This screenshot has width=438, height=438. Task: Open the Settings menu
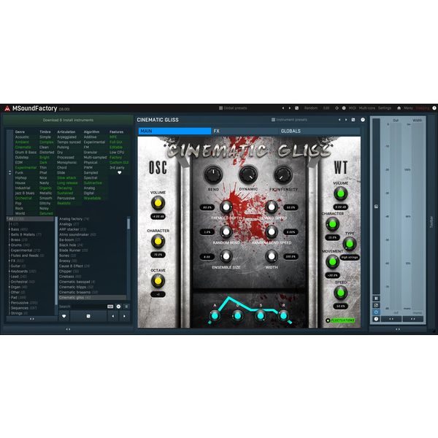(385, 108)
